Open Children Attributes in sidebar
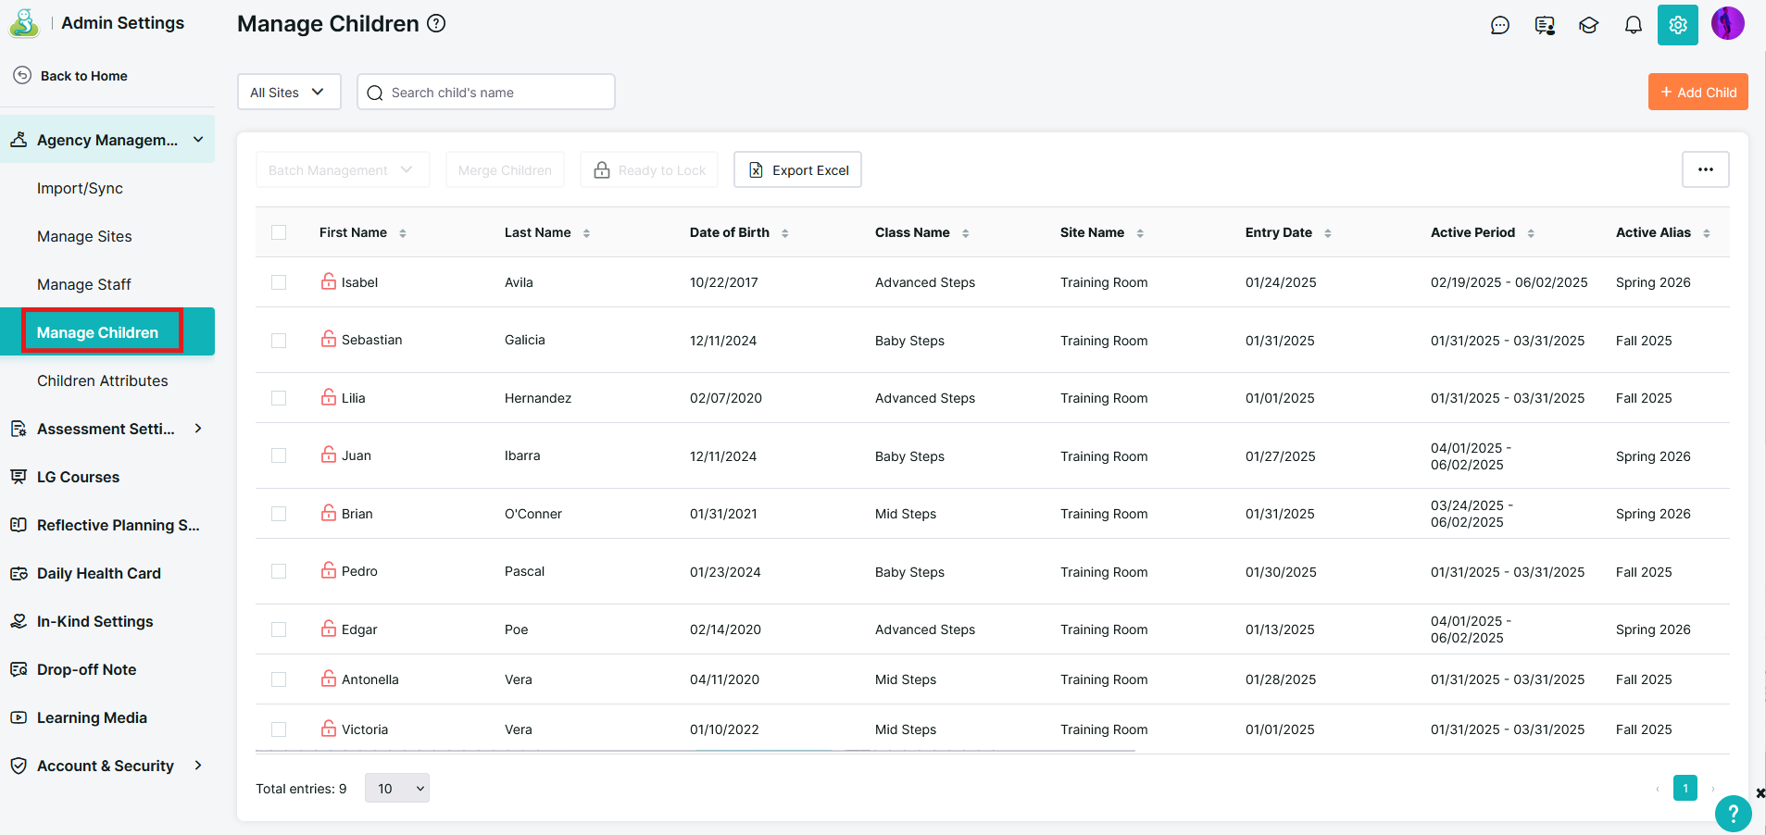 coord(102,380)
